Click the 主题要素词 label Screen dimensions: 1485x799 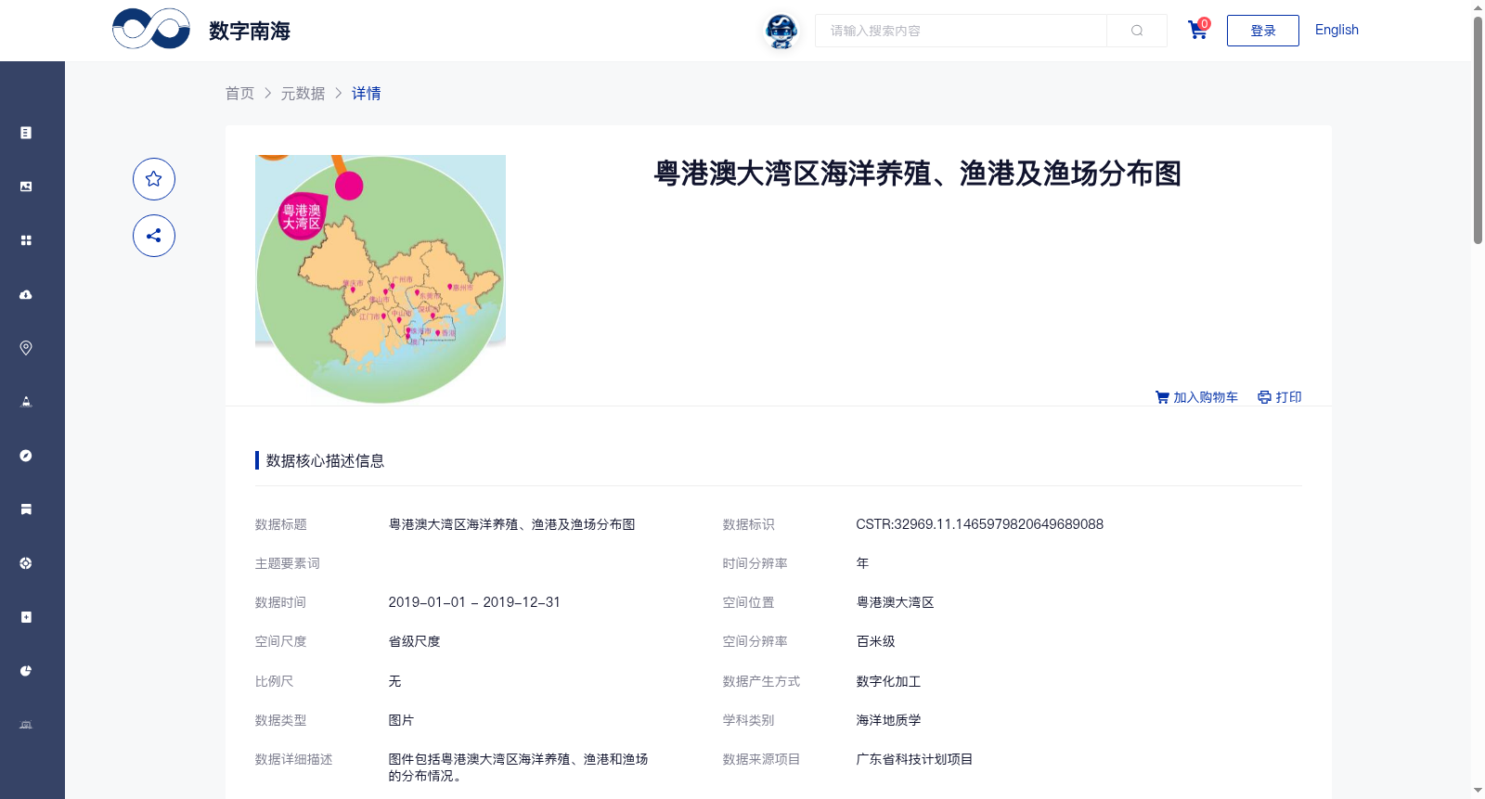point(288,563)
